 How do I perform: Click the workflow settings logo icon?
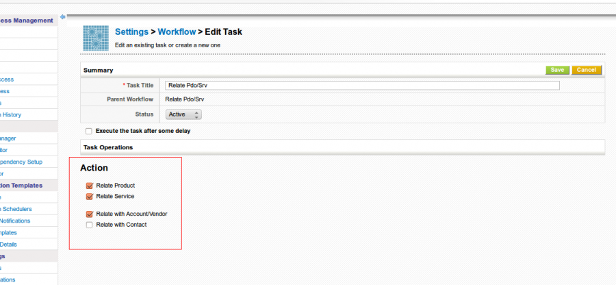(96, 38)
